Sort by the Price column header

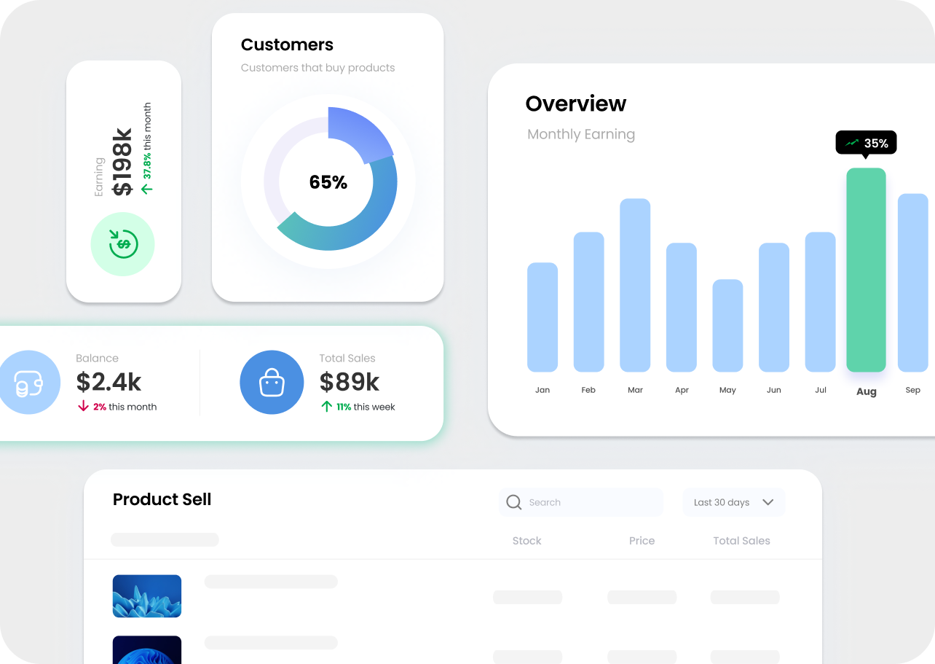642,541
